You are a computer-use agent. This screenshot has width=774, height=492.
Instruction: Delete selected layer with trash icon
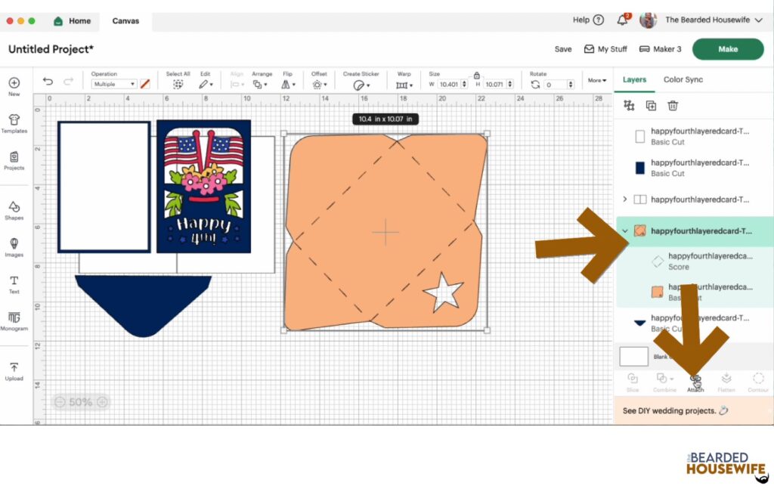tap(672, 106)
